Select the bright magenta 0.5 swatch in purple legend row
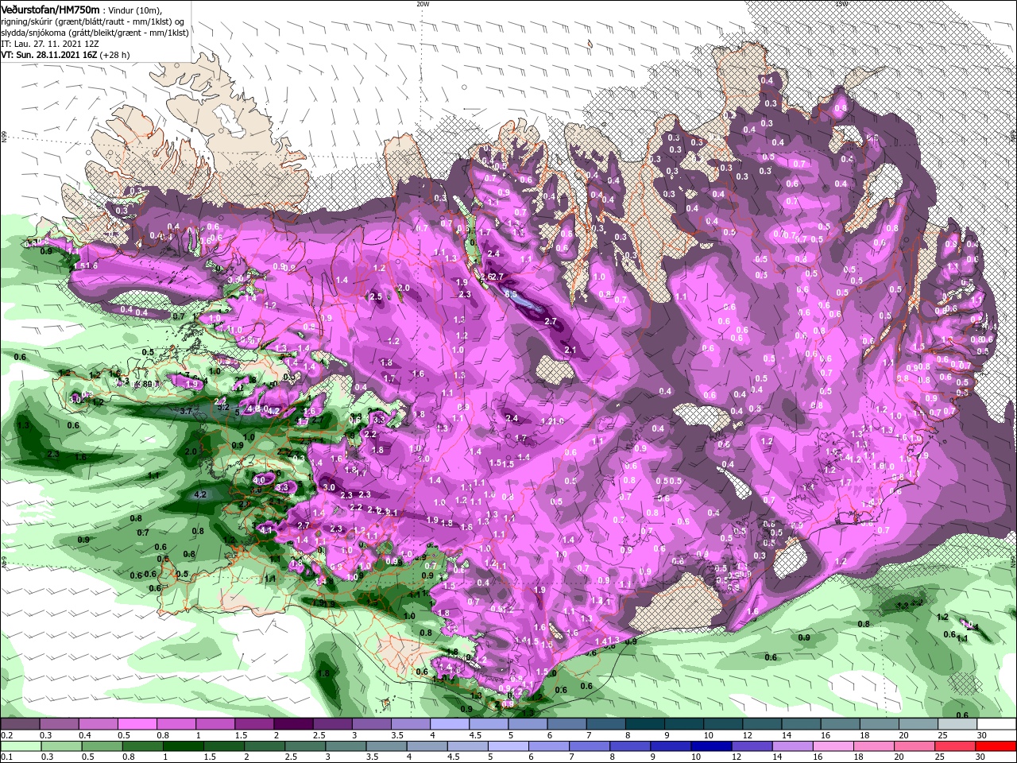Viewport: 1017px width, 763px height. pyautogui.click(x=137, y=725)
